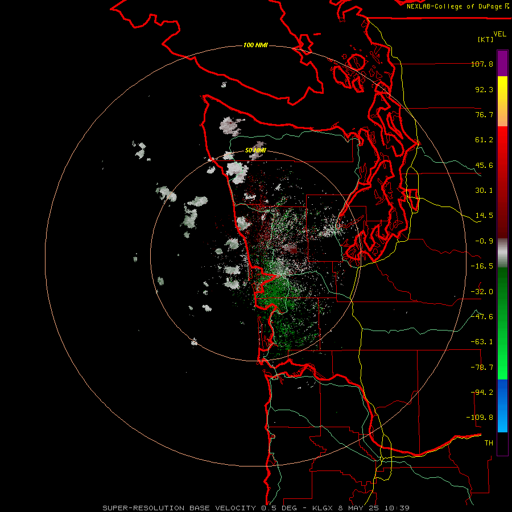Click the [KT] units label
The image size is (512, 512).
click(x=486, y=39)
